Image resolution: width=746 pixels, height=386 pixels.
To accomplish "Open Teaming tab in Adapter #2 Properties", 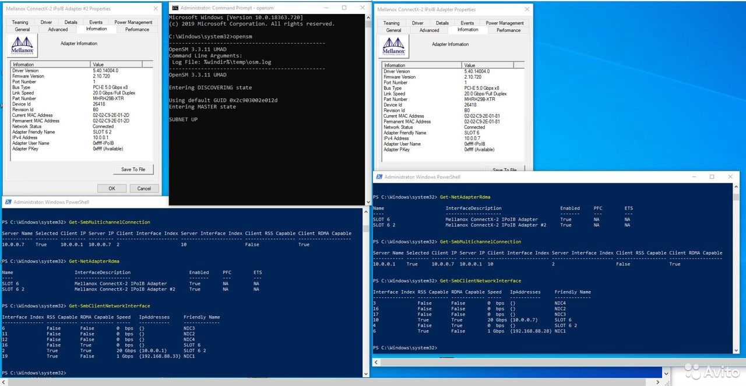I will pos(20,22).
